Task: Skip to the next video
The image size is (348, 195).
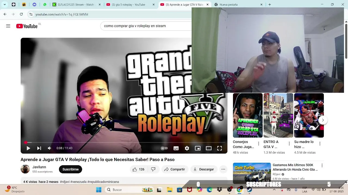Action: [39, 148]
